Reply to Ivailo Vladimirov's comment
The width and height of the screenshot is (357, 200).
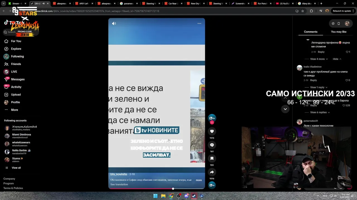click(x=313, y=80)
